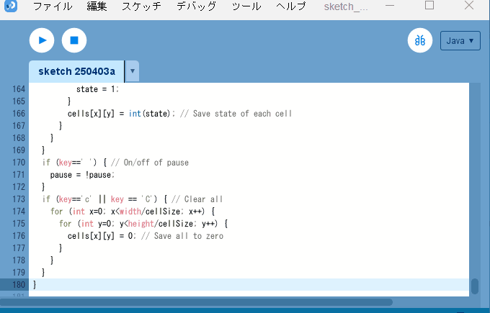Image resolution: width=490 pixels, height=313 pixels.
Task: Open the ツール menu
Action: [246, 6]
